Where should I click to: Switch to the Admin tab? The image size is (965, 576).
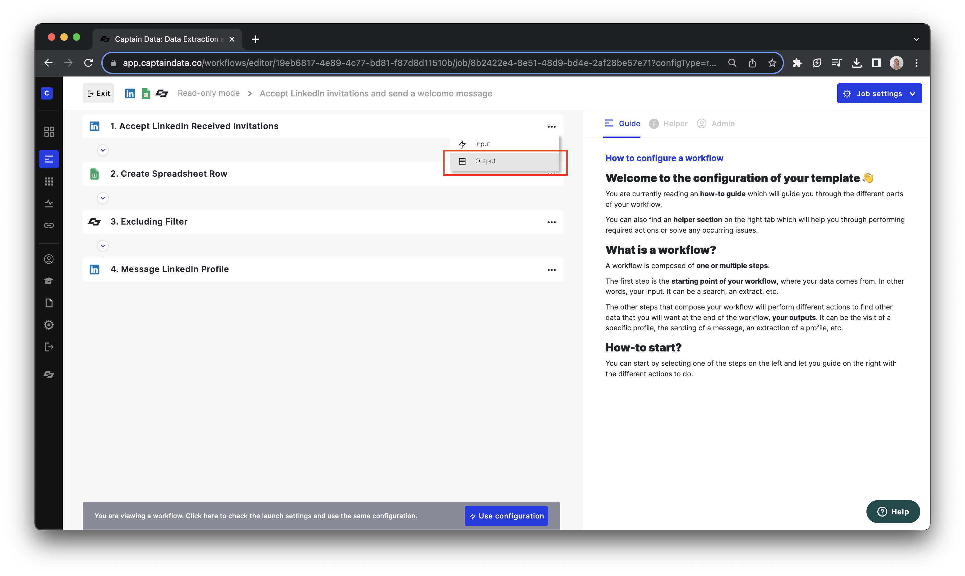coord(716,123)
